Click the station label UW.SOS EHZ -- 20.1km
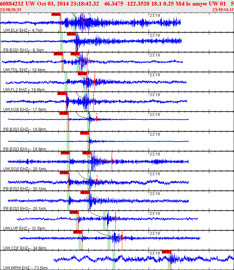The width and height of the screenshot is (234, 270). coord(25,169)
